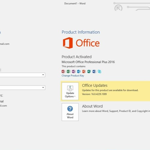Click the Document1 - Word title
Screen dimensions: 150x150
point(75,4)
